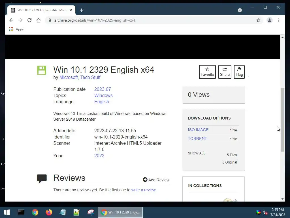Open the Apps shortcut in bookmarks bar
The height and width of the screenshot is (218, 290).
[16, 29]
